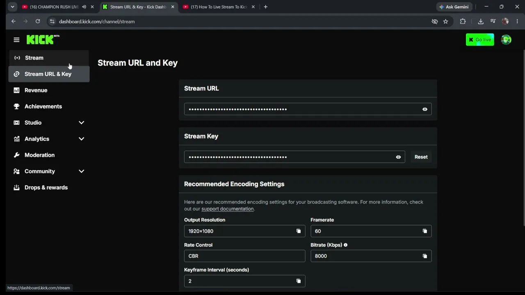525x295 pixels.
Task: Click the masked Stream Key field
Action: click(294, 157)
